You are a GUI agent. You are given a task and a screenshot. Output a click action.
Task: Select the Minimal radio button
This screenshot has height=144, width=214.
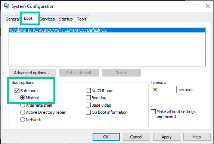tap(22, 98)
